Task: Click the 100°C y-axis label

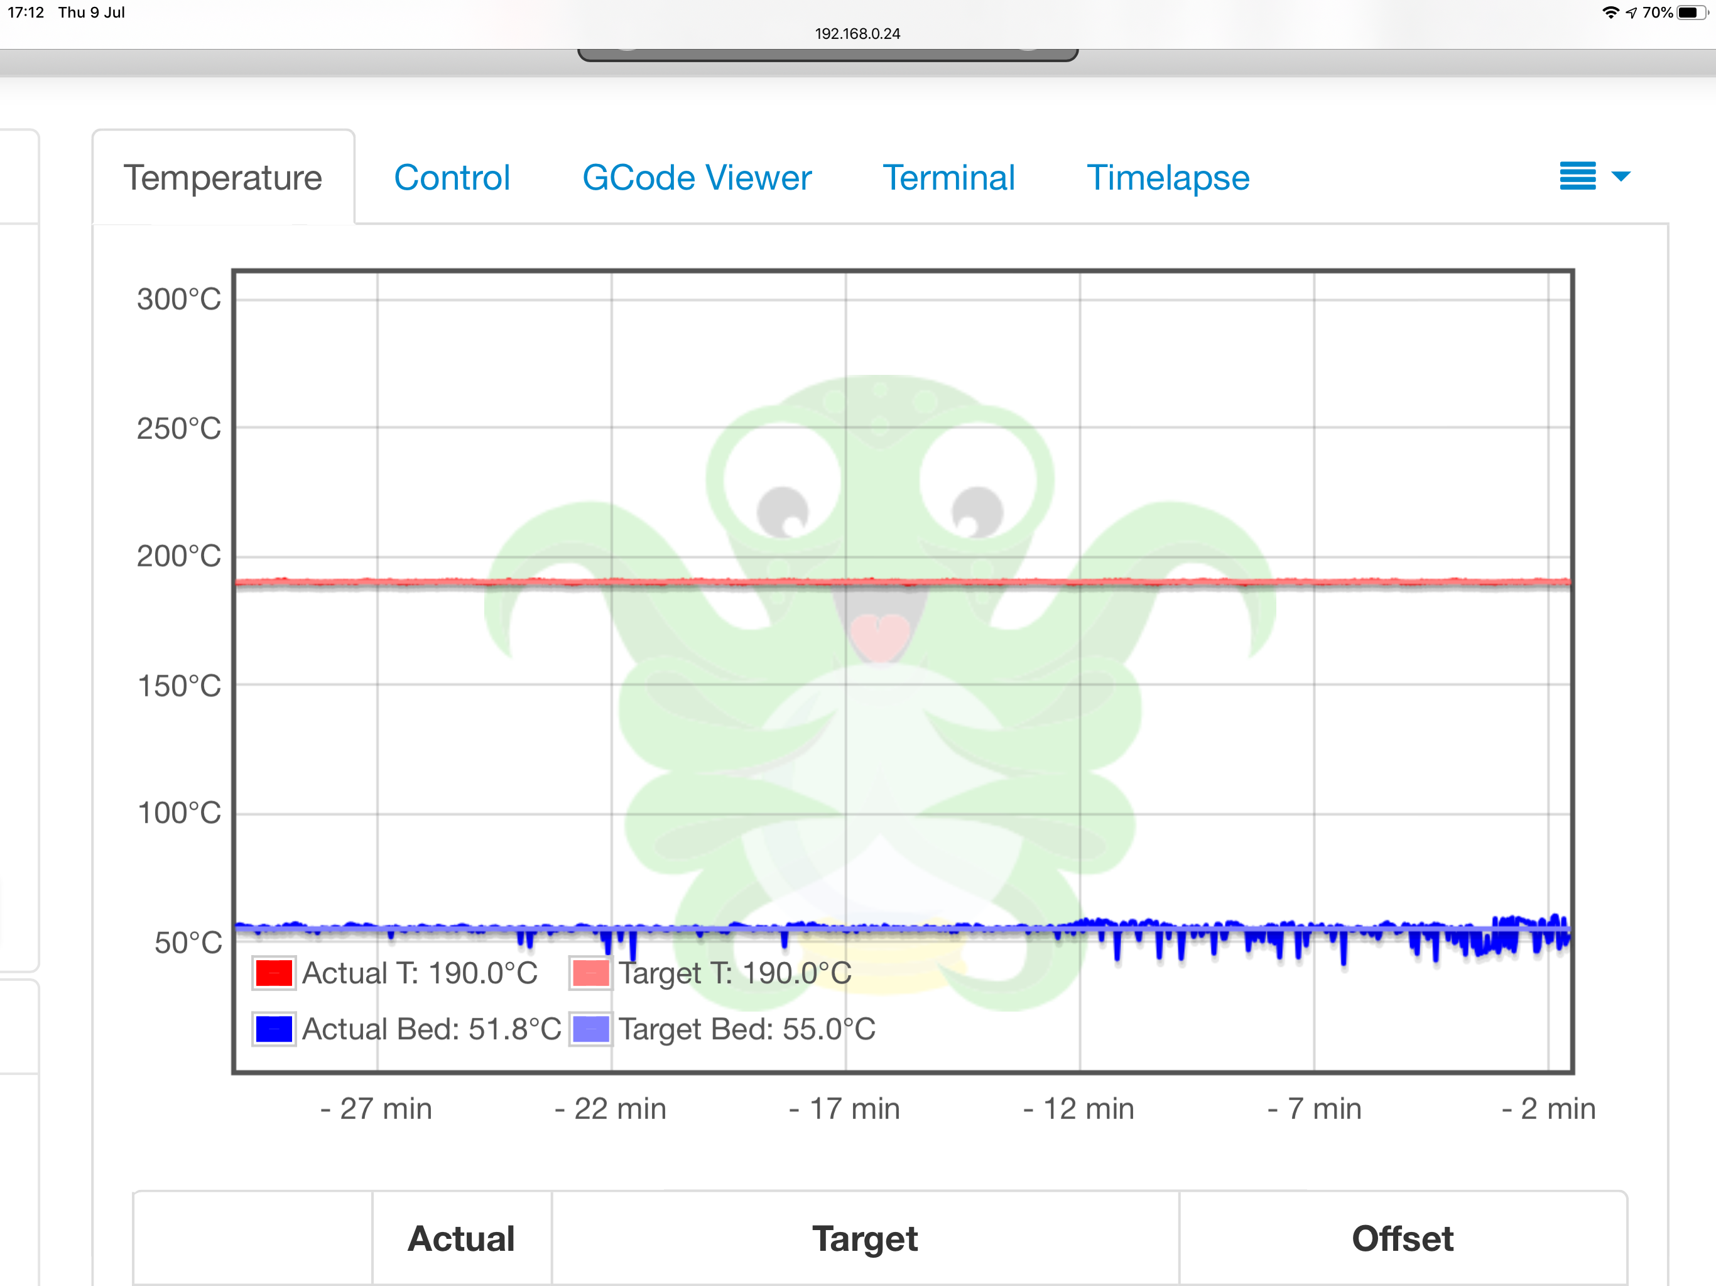Action: pyautogui.click(x=179, y=813)
